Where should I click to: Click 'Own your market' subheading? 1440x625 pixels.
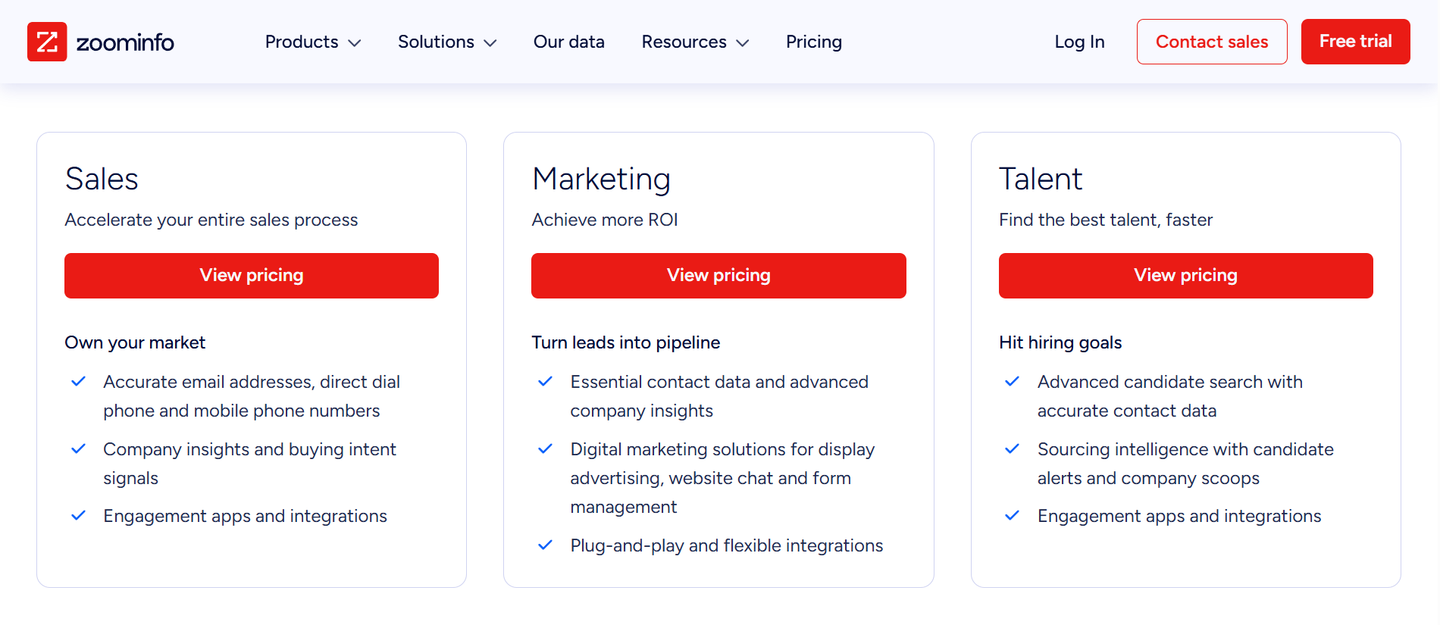(135, 342)
